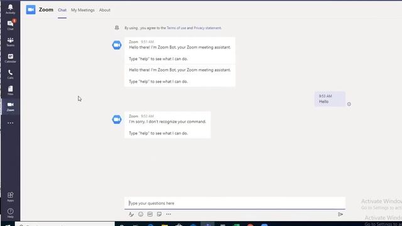
Task: Open Calls in the sidebar
Action: click(10, 74)
